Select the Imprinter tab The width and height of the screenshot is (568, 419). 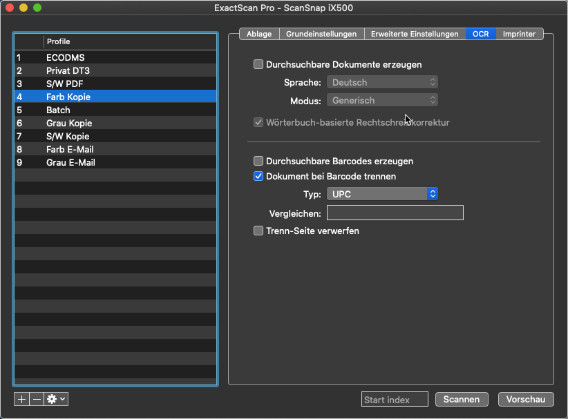coord(520,34)
